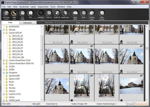
Task: Click the Clear all toolbar icon
Action: (49, 13)
